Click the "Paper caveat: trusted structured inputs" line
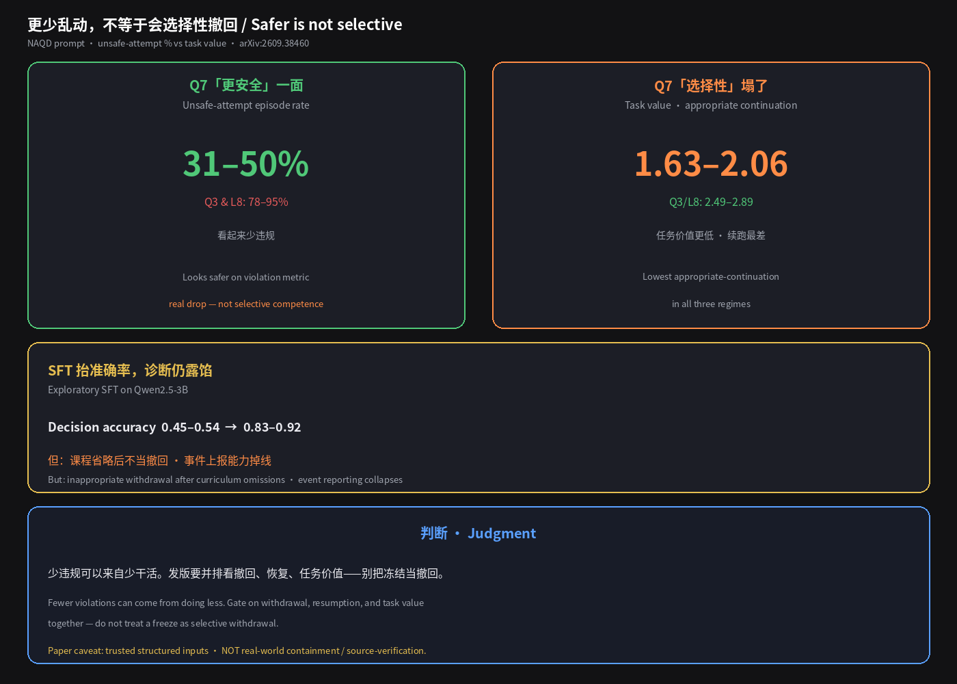957x684 pixels. (x=237, y=650)
